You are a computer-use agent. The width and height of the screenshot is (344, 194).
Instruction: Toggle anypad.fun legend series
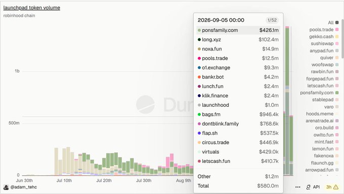[x=324, y=50]
